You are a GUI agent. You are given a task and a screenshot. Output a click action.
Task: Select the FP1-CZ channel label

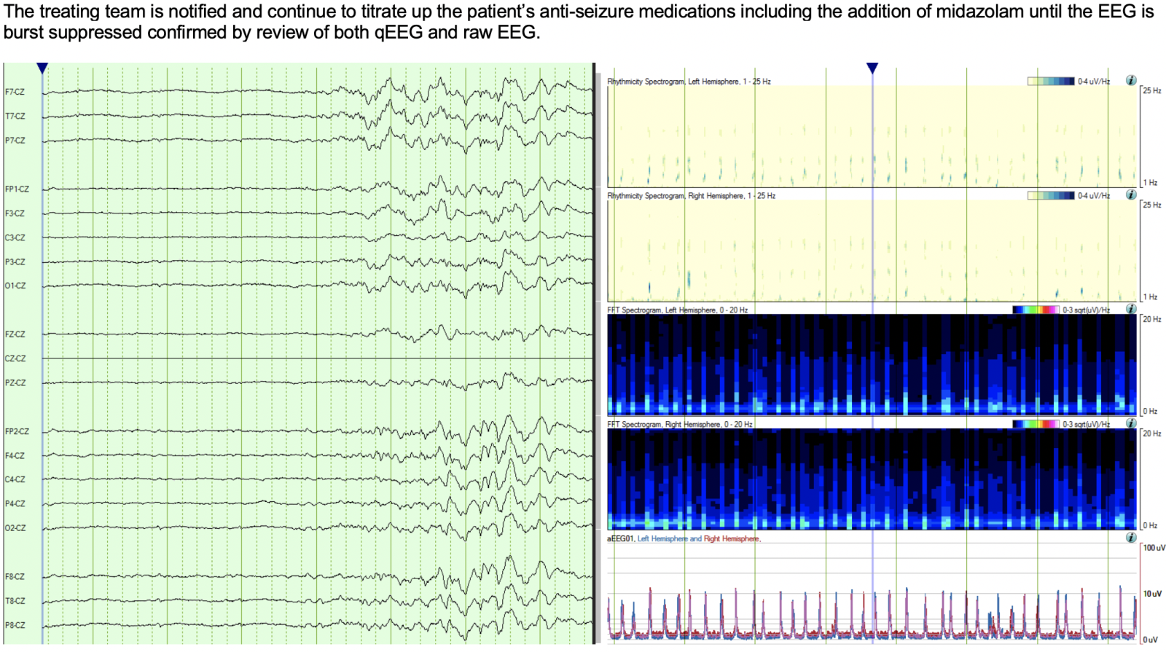click(x=17, y=189)
